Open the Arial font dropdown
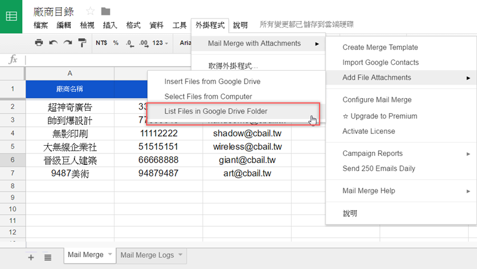The width and height of the screenshot is (477, 269). pos(185,43)
